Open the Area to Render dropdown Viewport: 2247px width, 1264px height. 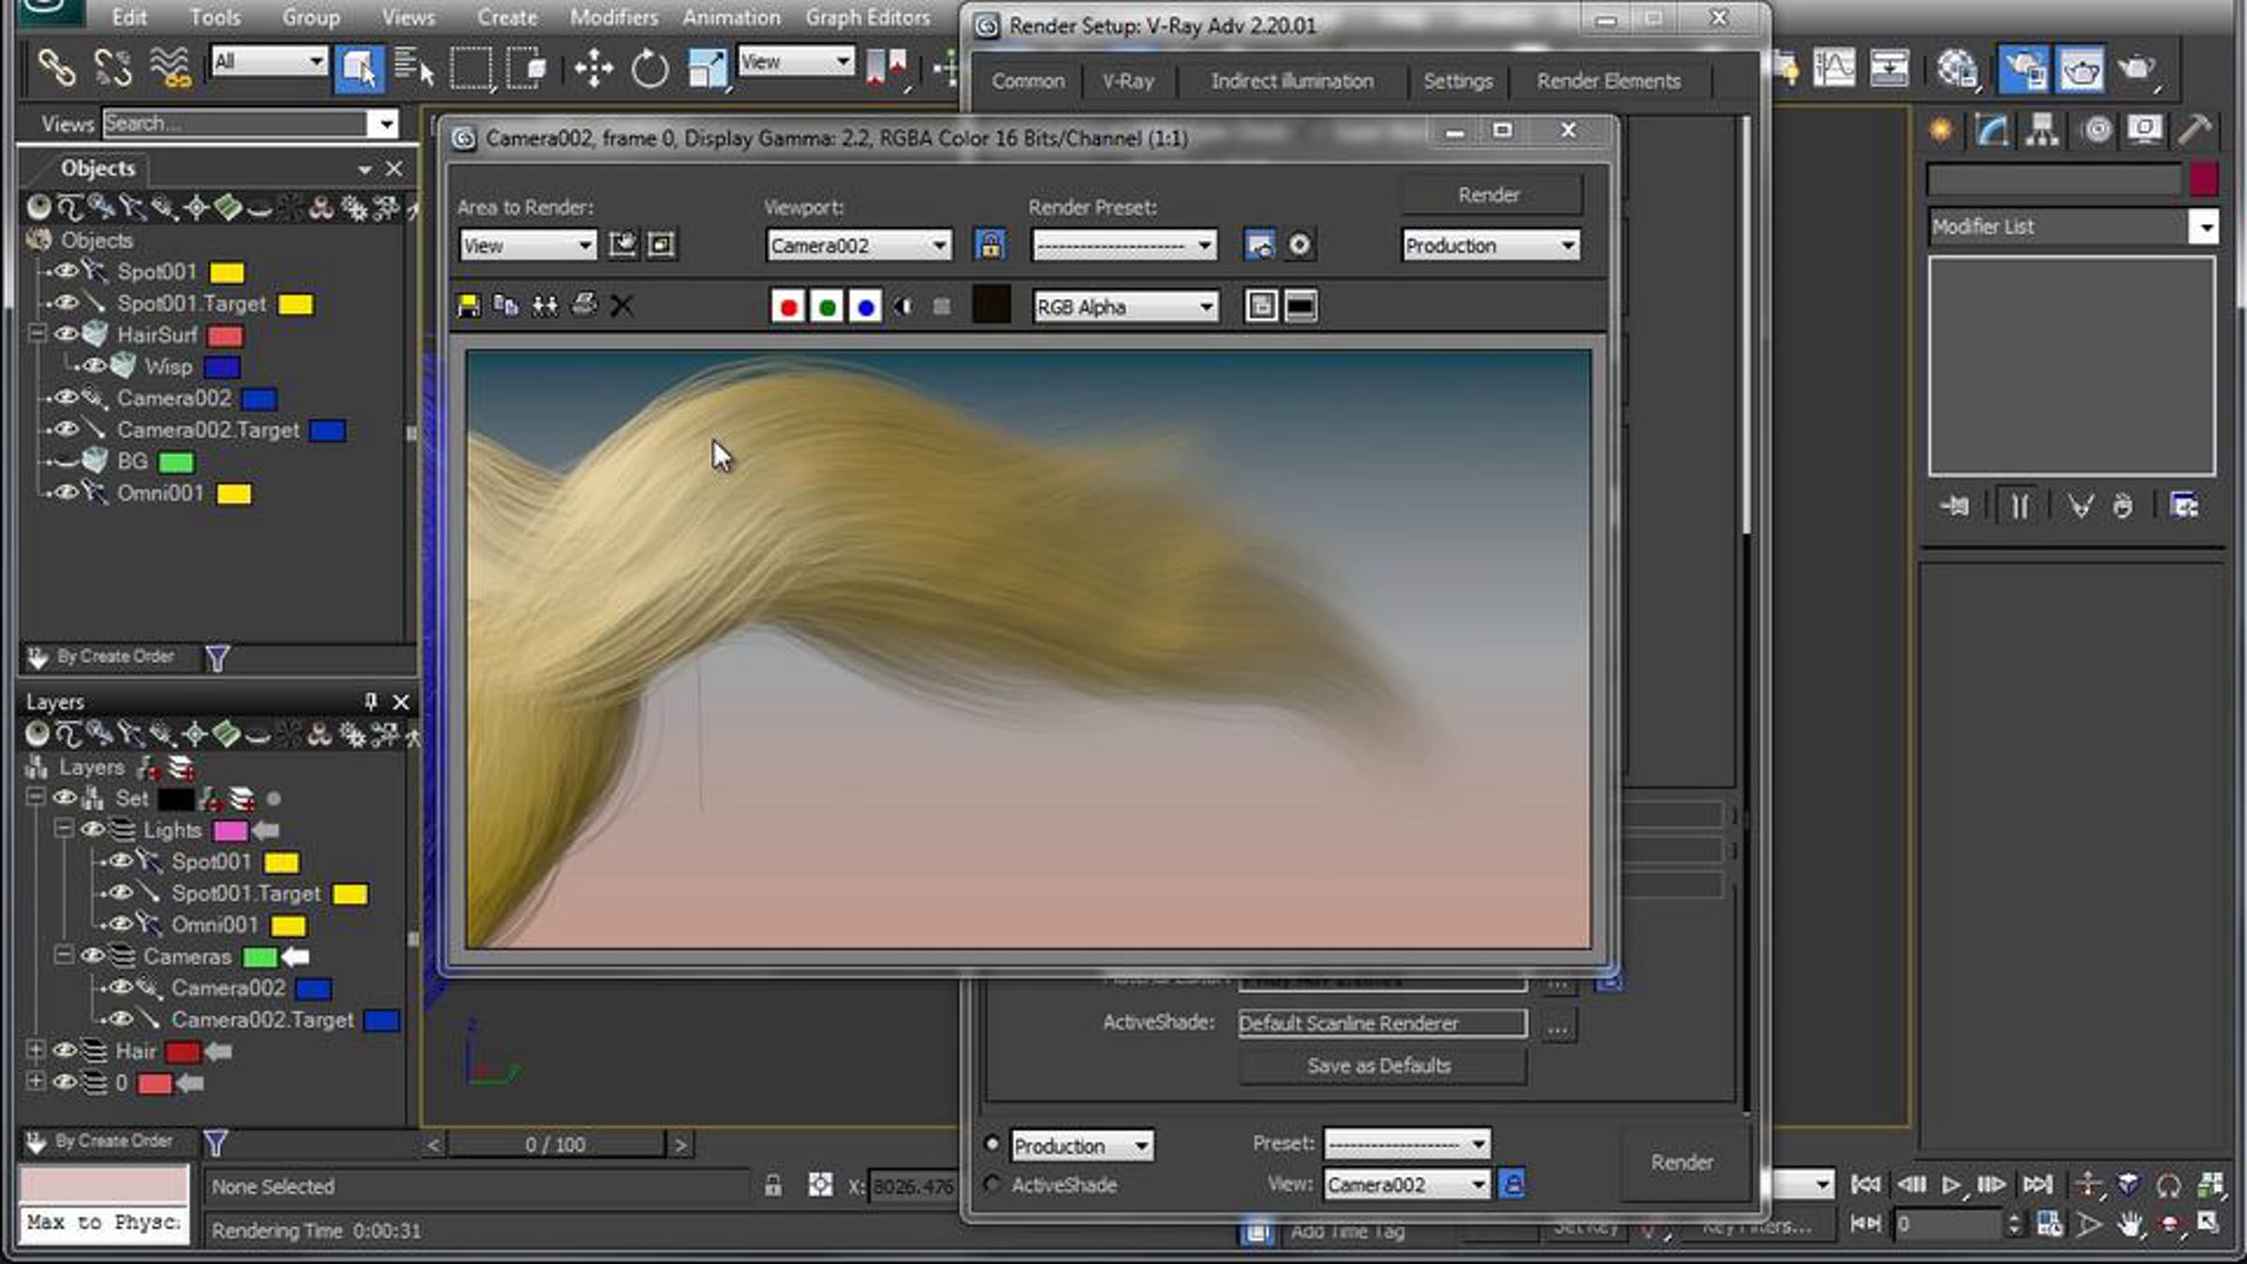click(528, 245)
